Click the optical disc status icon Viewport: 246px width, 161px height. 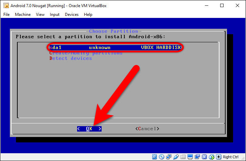(x=162, y=157)
